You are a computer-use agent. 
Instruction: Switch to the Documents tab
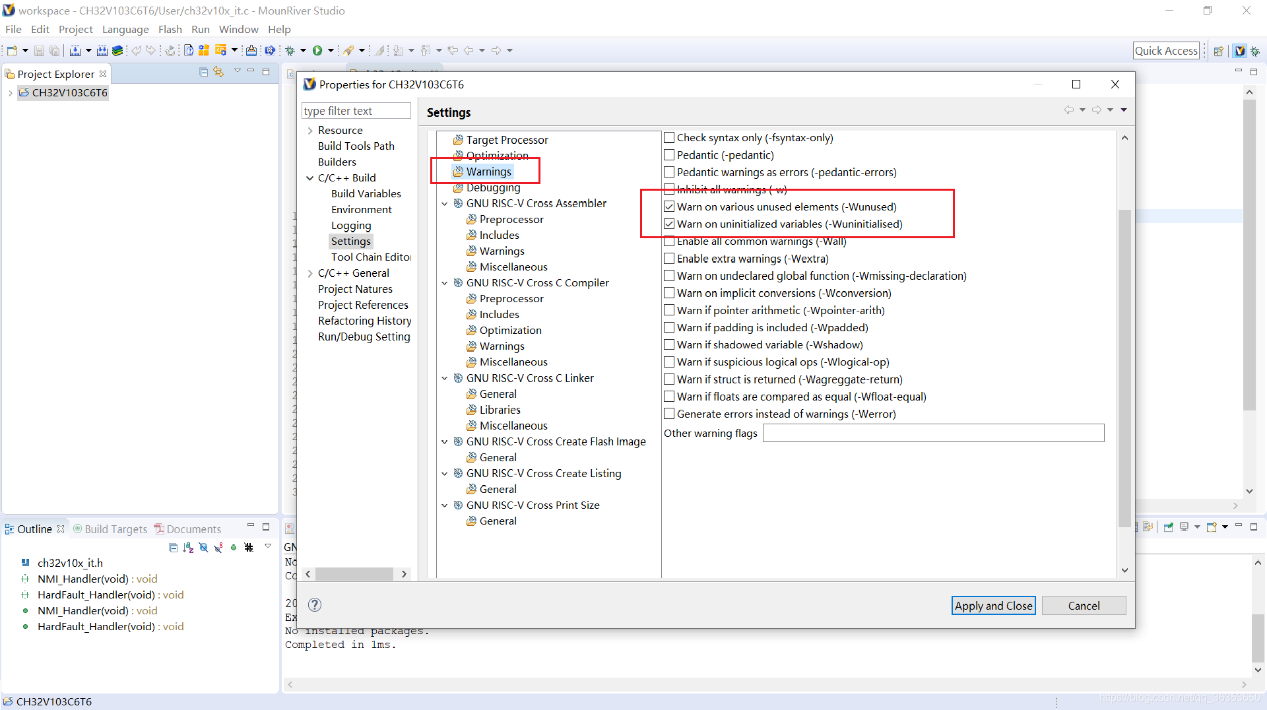pyautogui.click(x=187, y=529)
